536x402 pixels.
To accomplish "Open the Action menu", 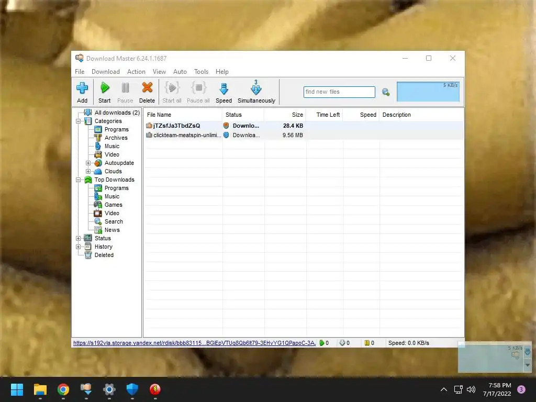I will (136, 71).
